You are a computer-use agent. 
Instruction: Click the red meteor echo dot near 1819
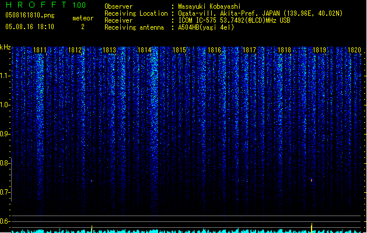312,180
